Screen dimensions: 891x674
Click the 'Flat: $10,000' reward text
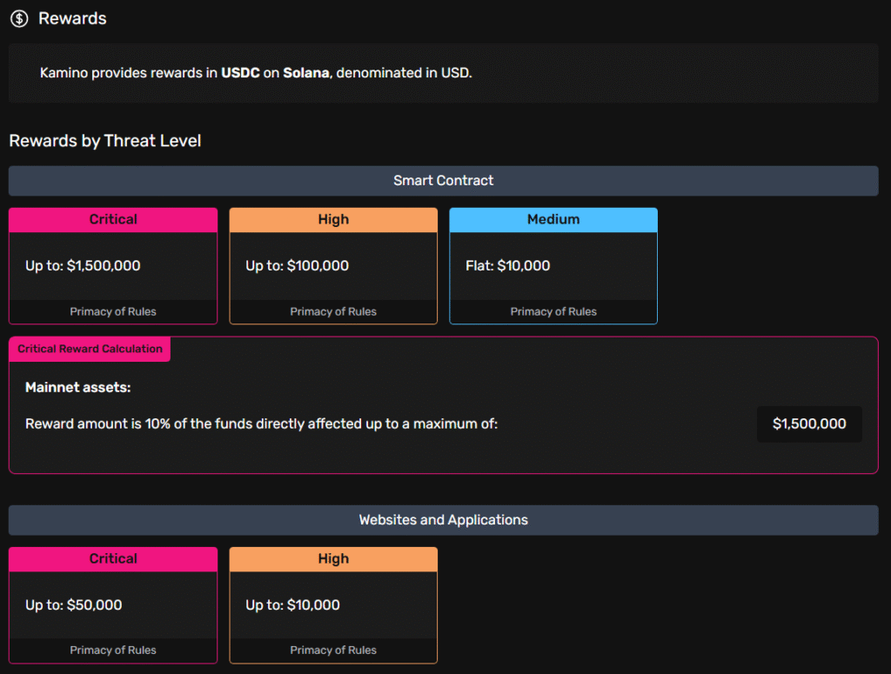coord(507,266)
